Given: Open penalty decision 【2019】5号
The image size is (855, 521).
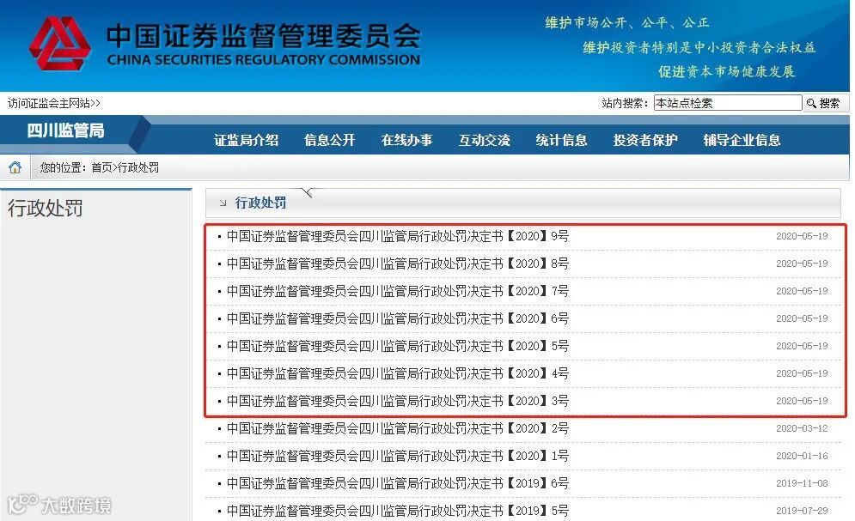Looking at the screenshot, I should click(x=398, y=512).
